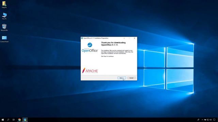
Task: Open Task View in the taskbar
Action: [14, 120]
